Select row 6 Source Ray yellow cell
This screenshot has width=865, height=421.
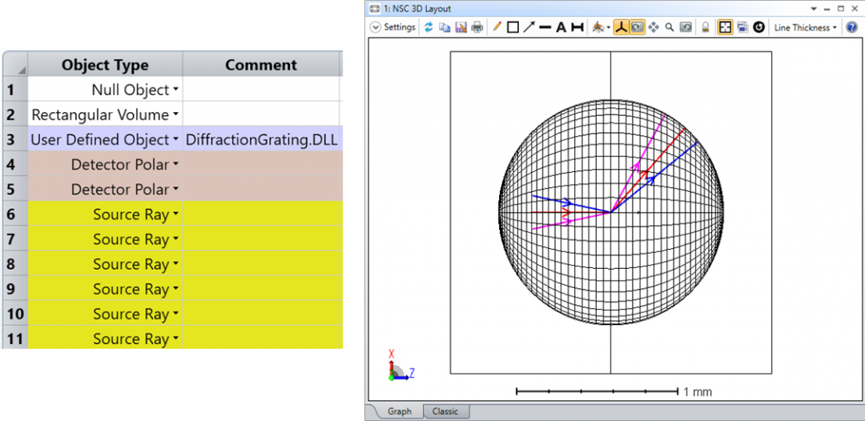[104, 215]
